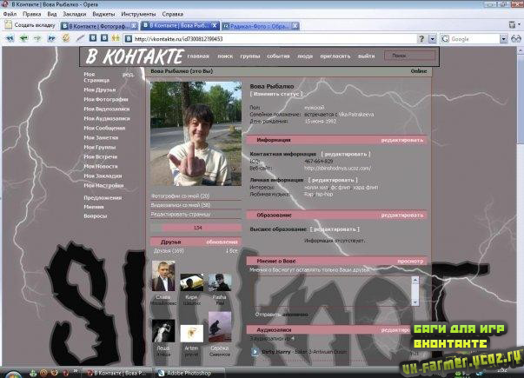Expand the quick launch double-chevron
The image size is (524, 378).
[x=76, y=371]
